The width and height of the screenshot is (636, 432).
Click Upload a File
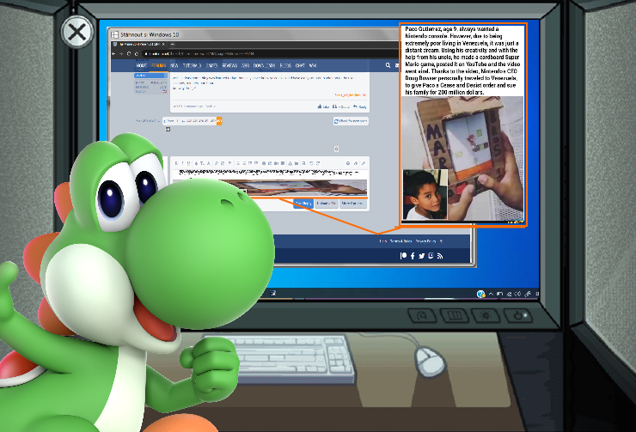326,204
